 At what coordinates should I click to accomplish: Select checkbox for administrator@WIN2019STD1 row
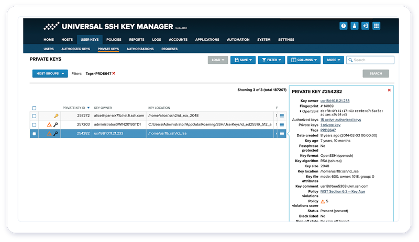[x=35, y=125]
